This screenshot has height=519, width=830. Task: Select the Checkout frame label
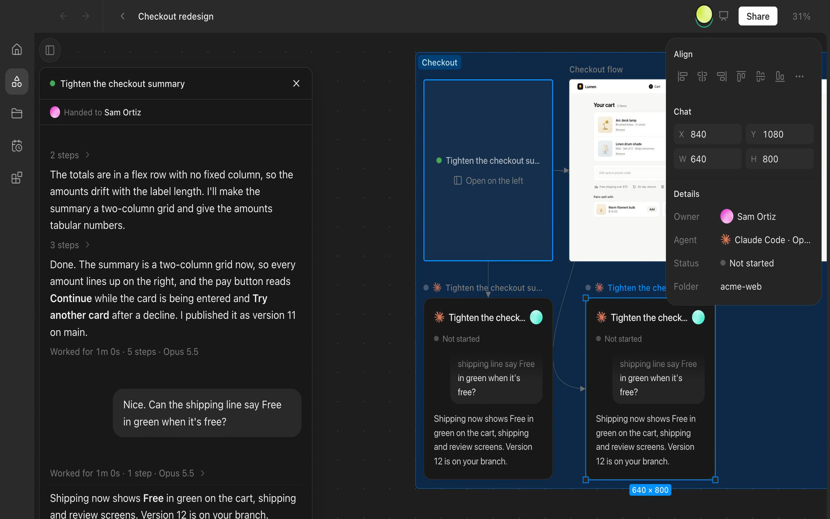pos(439,62)
